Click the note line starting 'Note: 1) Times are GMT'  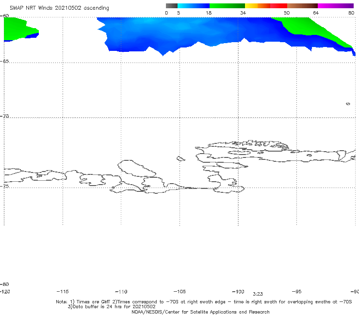pos(204,302)
